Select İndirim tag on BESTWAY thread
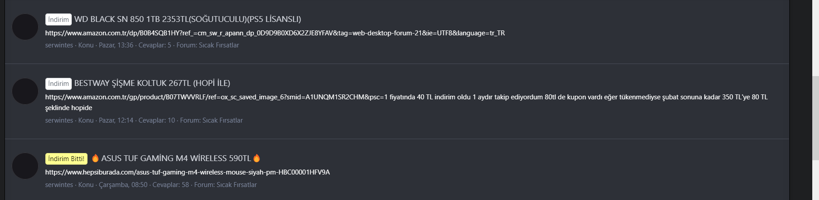The height and width of the screenshot is (200, 819). tap(58, 83)
